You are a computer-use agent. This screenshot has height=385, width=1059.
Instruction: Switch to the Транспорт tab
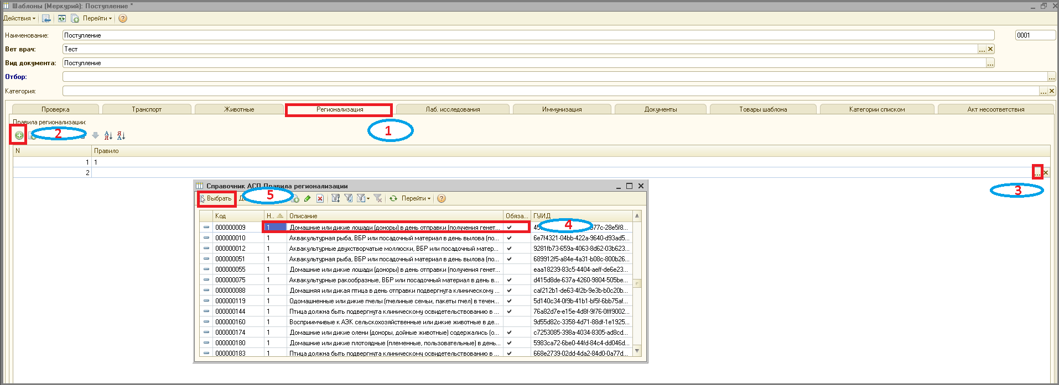point(147,109)
